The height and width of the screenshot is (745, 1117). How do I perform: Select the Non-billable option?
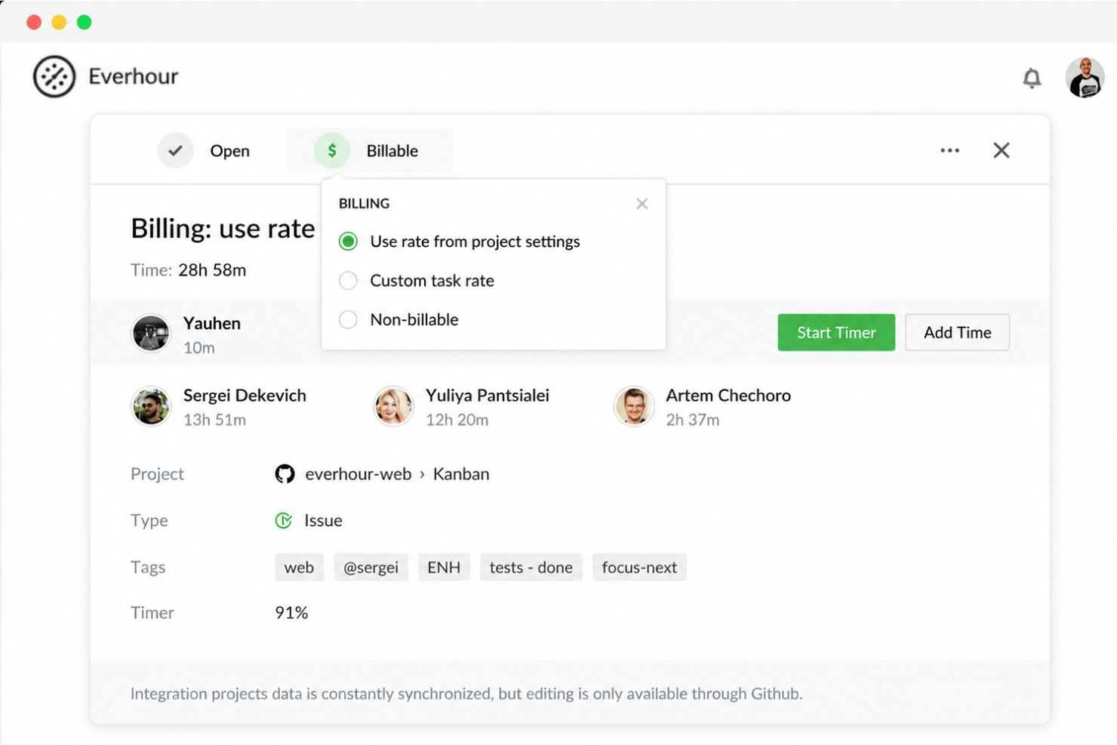click(x=398, y=320)
